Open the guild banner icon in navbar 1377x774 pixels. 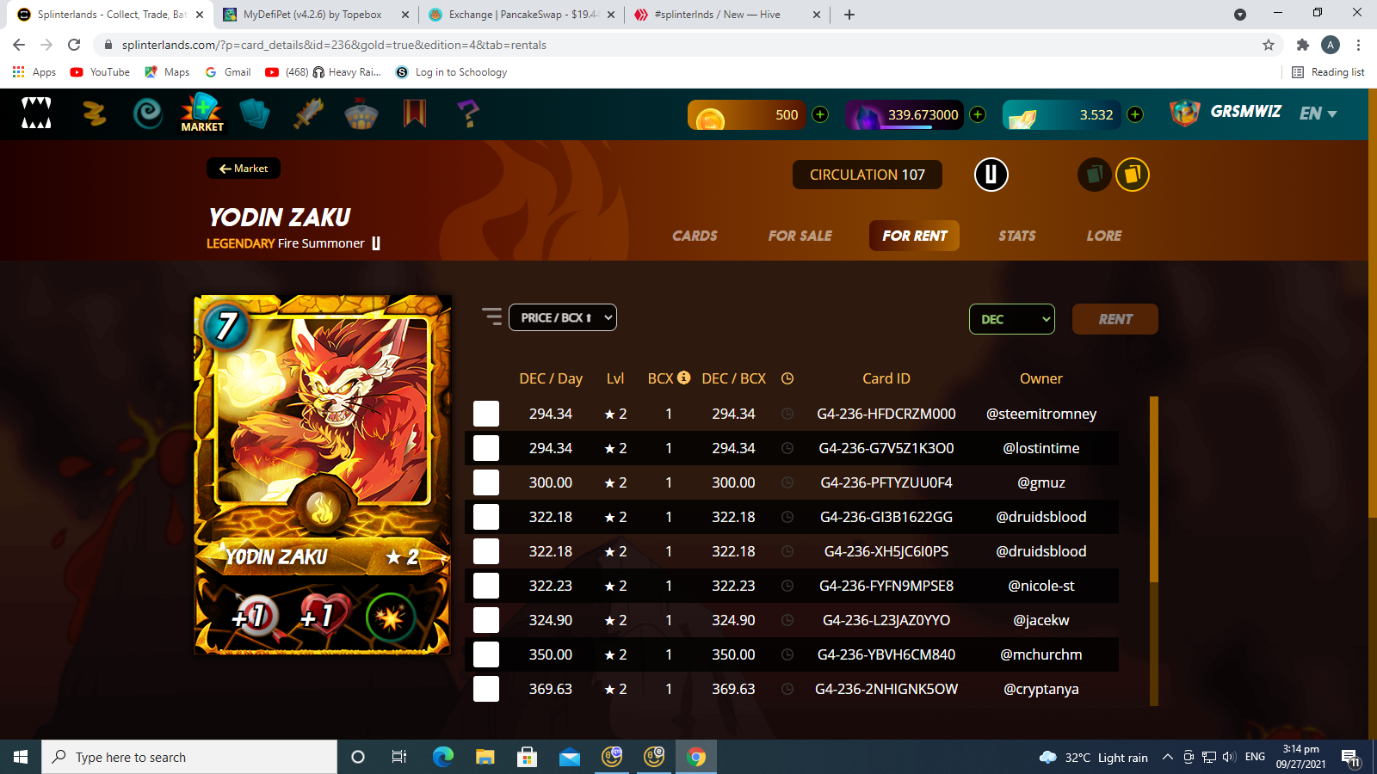point(415,113)
